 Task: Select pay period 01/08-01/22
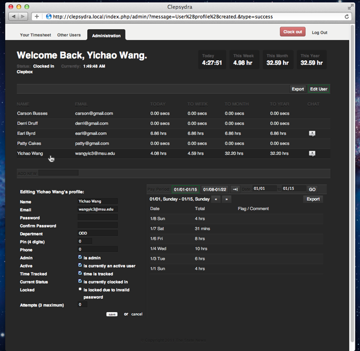[x=215, y=190]
